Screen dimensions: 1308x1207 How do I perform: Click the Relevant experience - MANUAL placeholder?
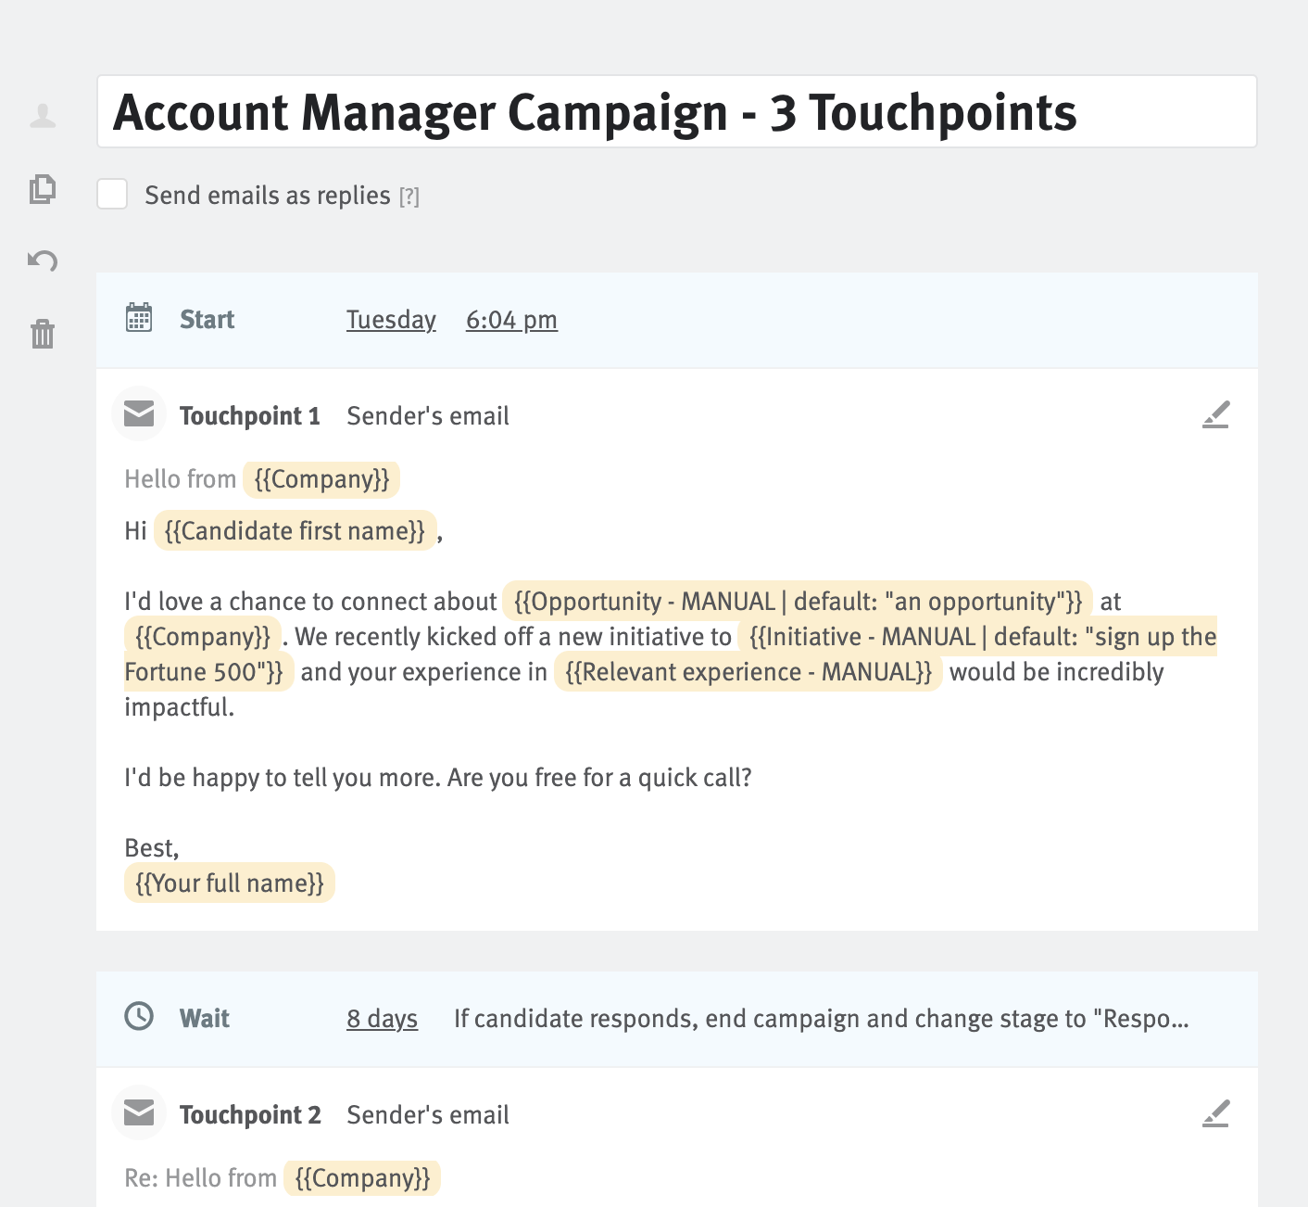pyautogui.click(x=748, y=672)
